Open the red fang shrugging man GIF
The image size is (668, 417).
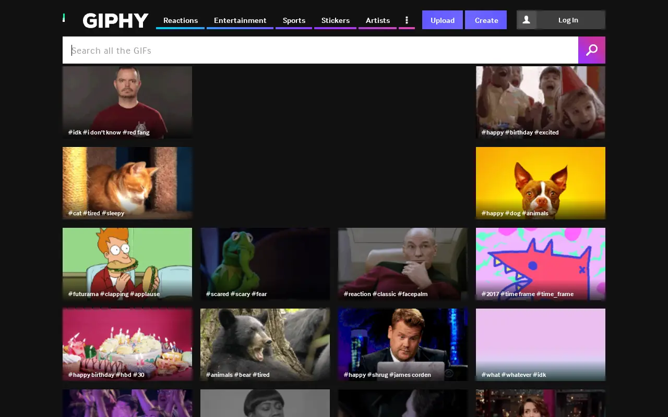tap(127, 102)
